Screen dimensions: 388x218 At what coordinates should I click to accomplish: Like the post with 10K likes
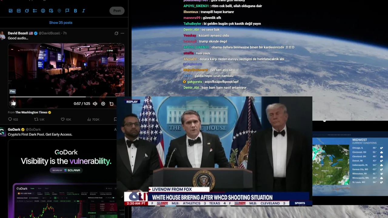pos(66,119)
